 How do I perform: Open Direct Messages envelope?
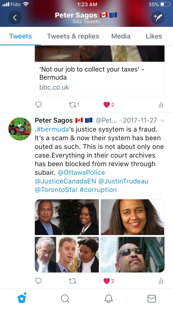tap(152, 299)
